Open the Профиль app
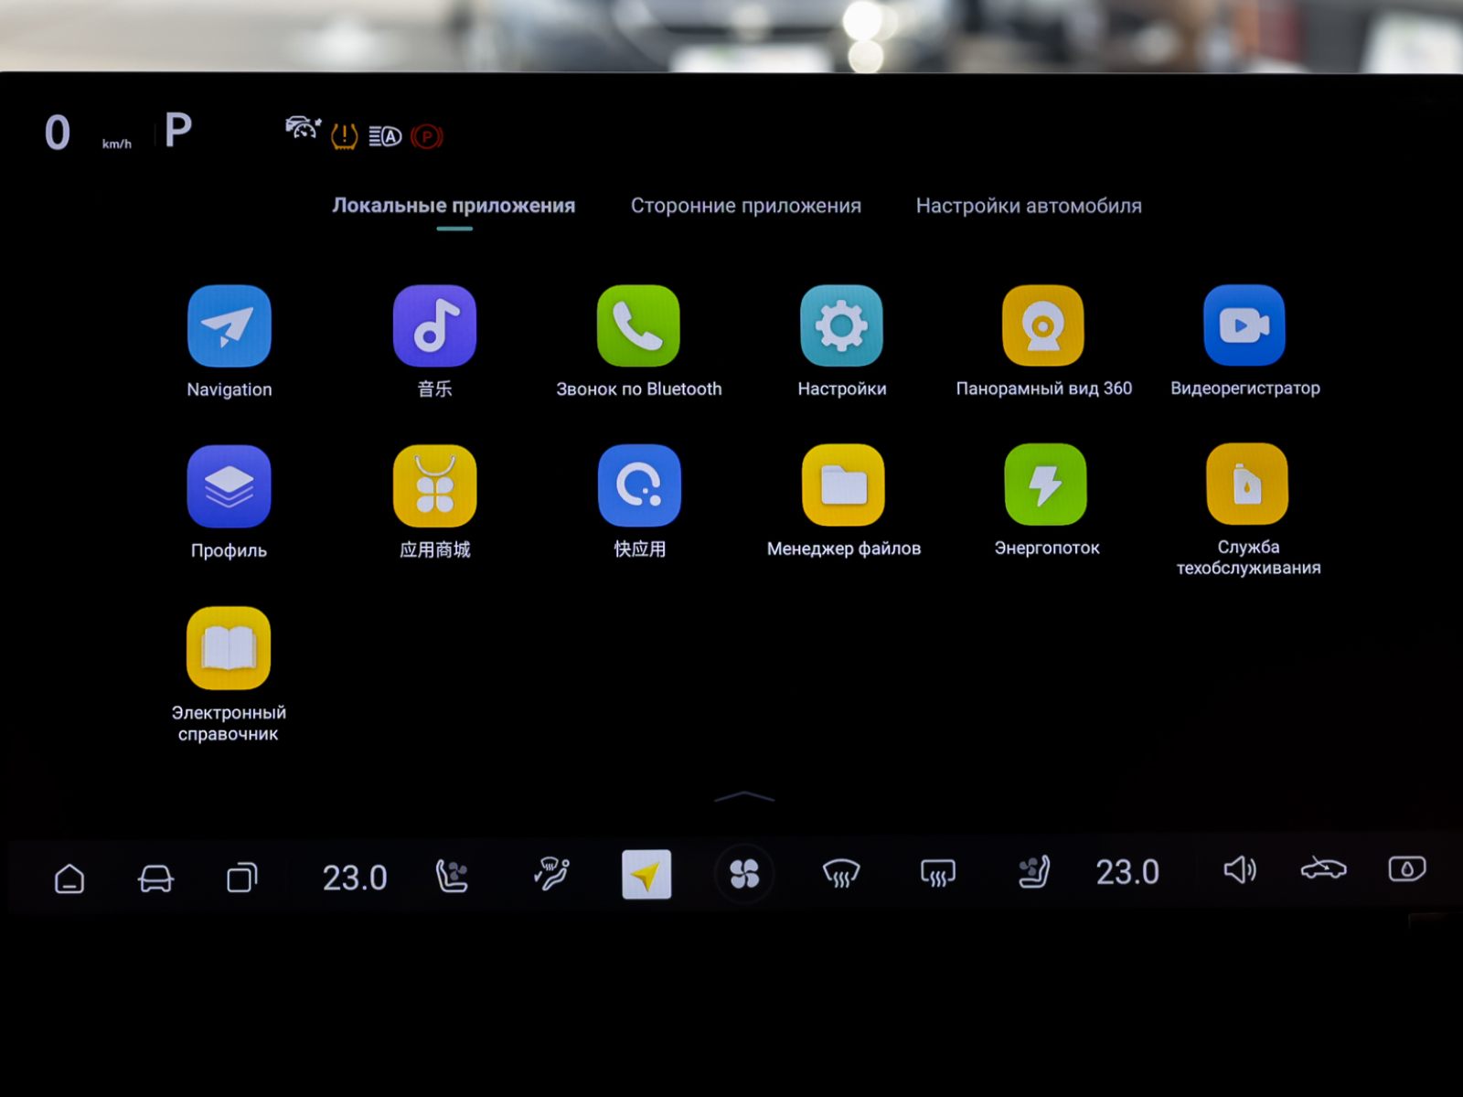 (x=229, y=486)
